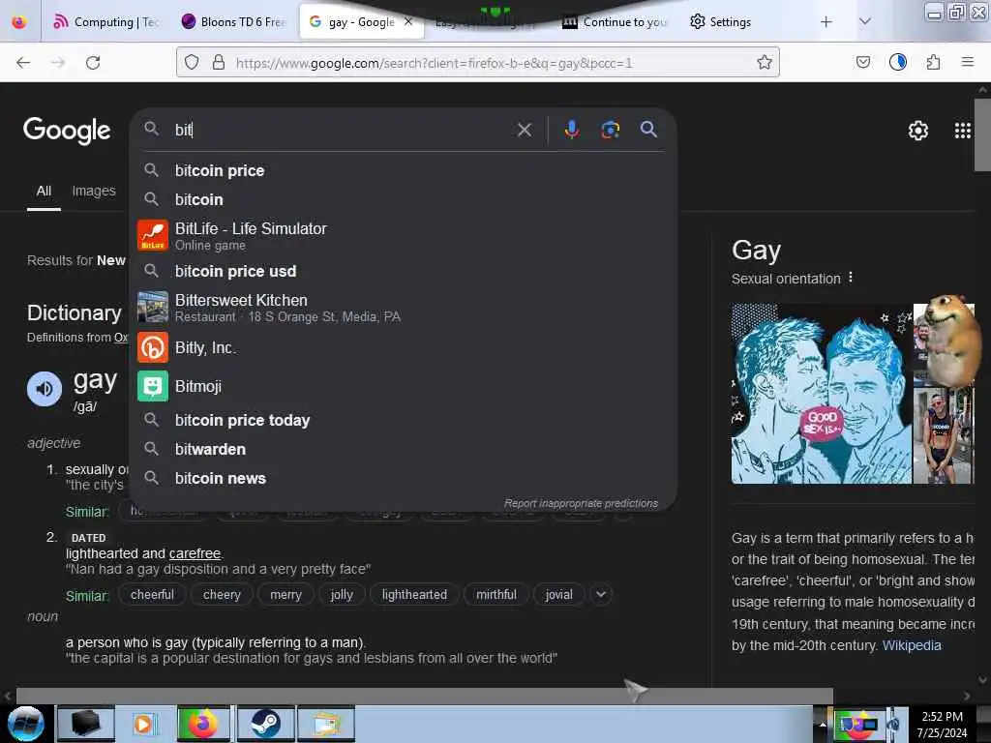Open the Wikipedia link in knowledge panel
Image resolution: width=991 pixels, height=743 pixels.
tap(912, 645)
